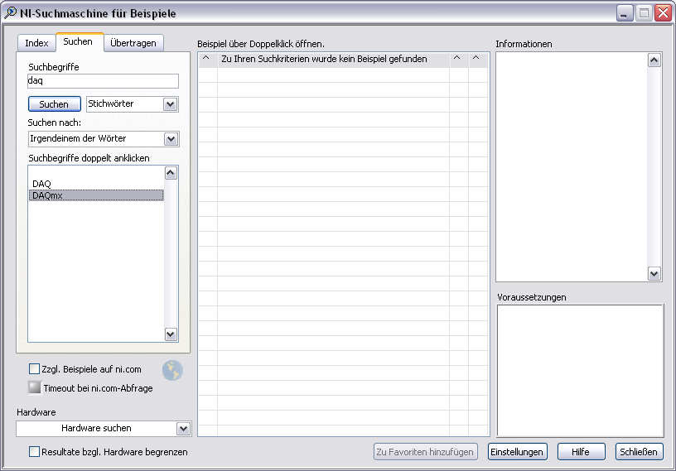Minimize the NI-Suchmaschine window
The width and height of the screenshot is (676, 471).
[625, 13]
